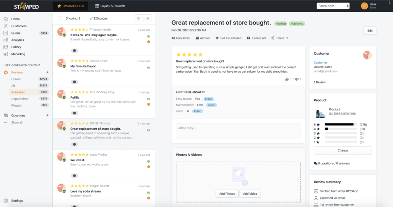Toggle visibility eye on Tandra Amos review

(149, 68)
